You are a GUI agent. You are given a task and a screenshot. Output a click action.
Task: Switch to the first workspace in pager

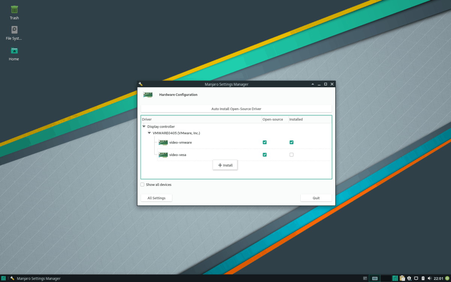tap(375, 278)
